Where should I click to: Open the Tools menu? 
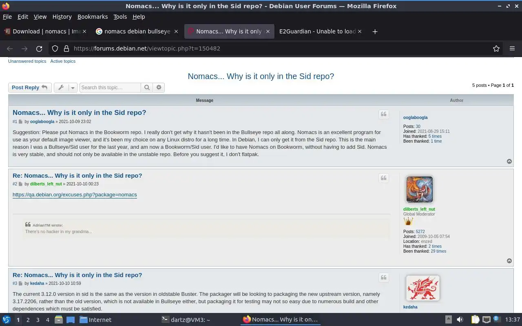tap(120, 17)
